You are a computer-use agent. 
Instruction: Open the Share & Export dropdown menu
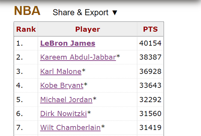click(85, 12)
